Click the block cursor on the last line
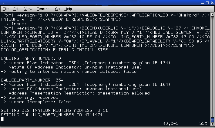Image resolution: width=215 pixels, height=128 pixels. [x=2, y=119]
